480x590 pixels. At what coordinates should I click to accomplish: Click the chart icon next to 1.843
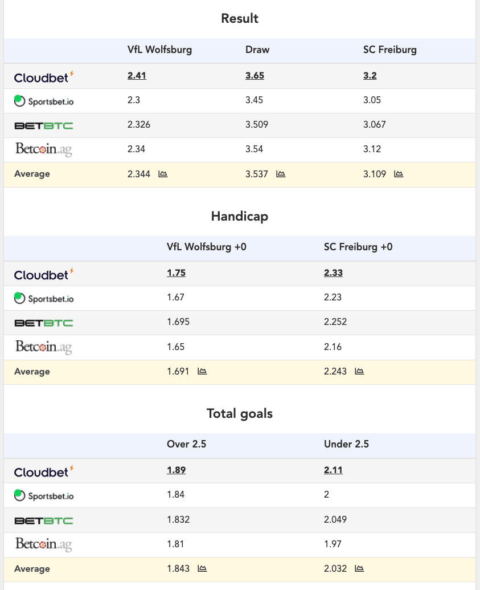[x=202, y=568]
